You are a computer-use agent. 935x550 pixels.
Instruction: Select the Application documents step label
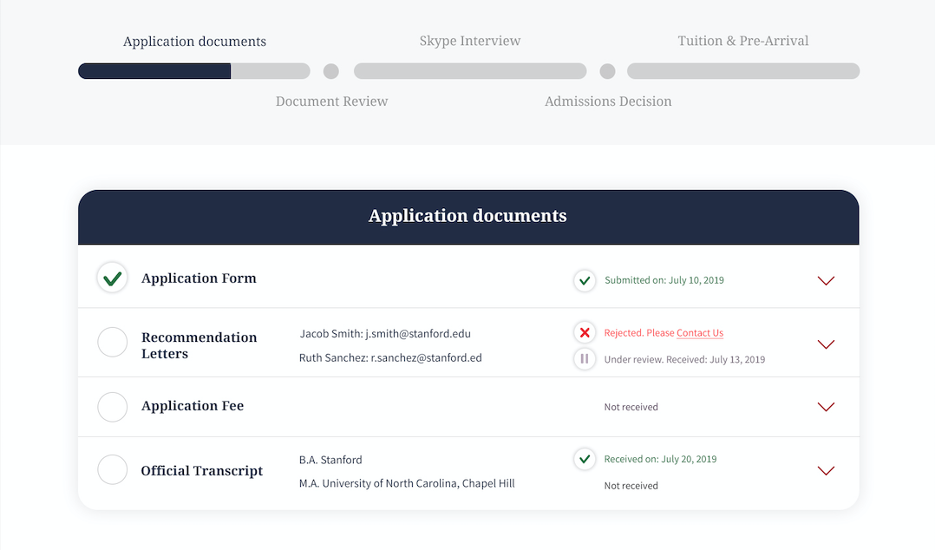point(194,42)
